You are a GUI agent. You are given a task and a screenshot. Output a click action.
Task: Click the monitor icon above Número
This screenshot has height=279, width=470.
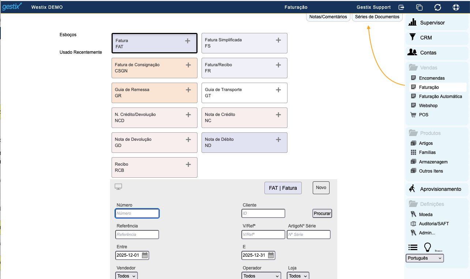[x=118, y=187]
